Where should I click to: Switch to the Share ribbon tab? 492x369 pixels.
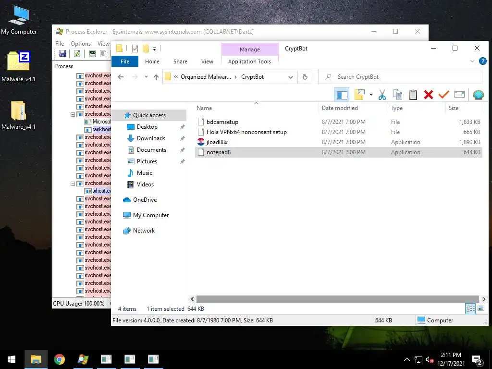181,61
